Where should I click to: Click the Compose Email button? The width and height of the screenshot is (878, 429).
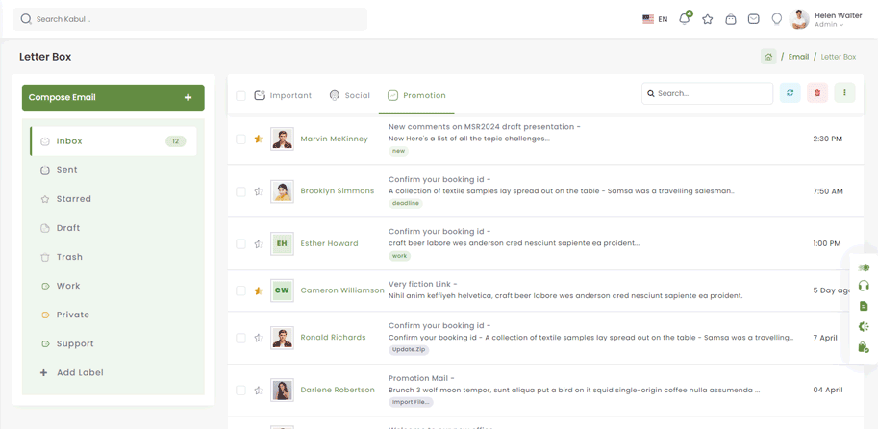[x=113, y=97]
